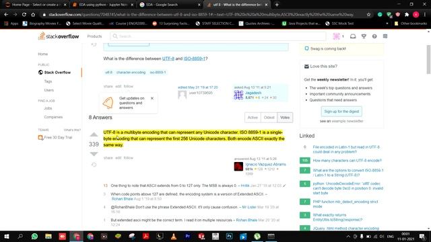Open 'SSC Mock Test' bookmark
Viewport: 431px width, 242px height.
pos(339,24)
